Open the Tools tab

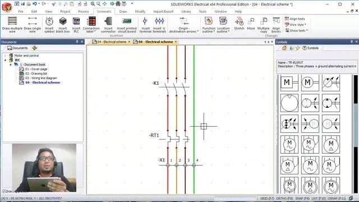click(x=202, y=11)
